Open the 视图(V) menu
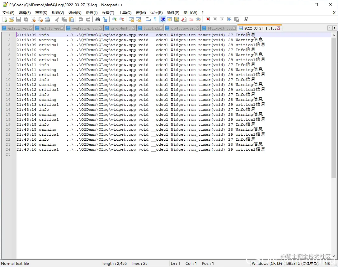This screenshot has height=267, width=338. (x=58, y=13)
